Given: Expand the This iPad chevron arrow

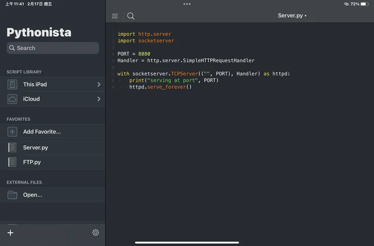Looking at the screenshot, I should (x=99, y=85).
